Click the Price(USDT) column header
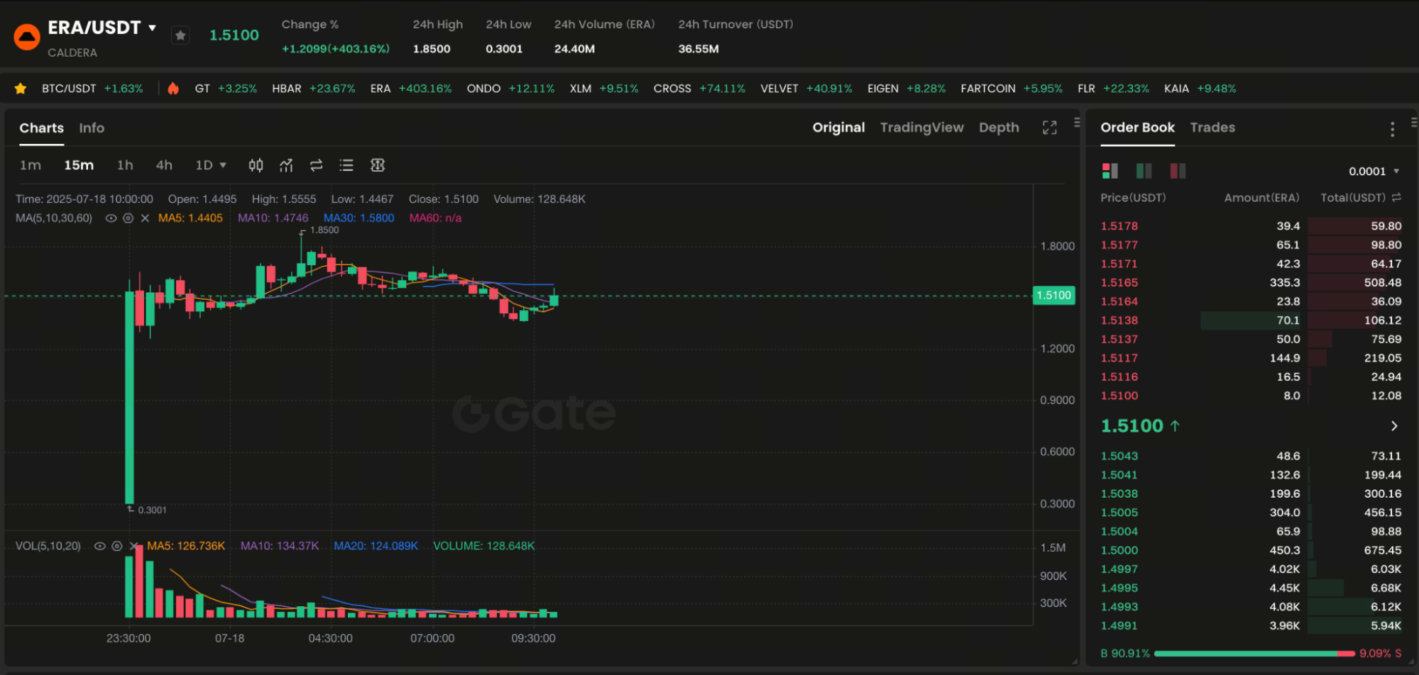 tap(1133, 198)
